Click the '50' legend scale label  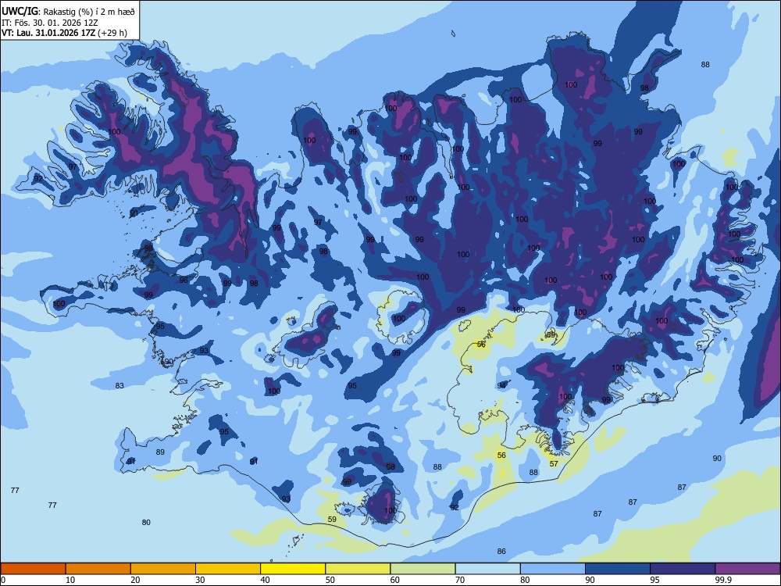coord(330,580)
